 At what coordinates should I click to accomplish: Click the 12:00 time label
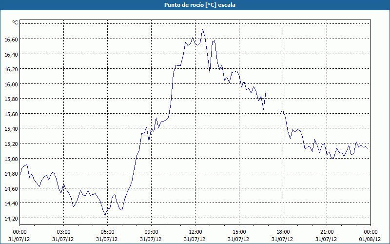point(195,232)
